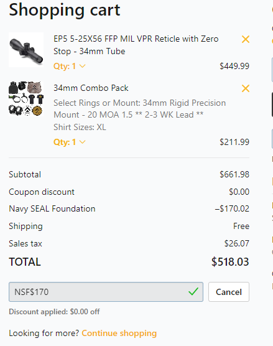Click the Subtotal amount $661.98
This screenshot has height=346, width=273.
point(234,174)
